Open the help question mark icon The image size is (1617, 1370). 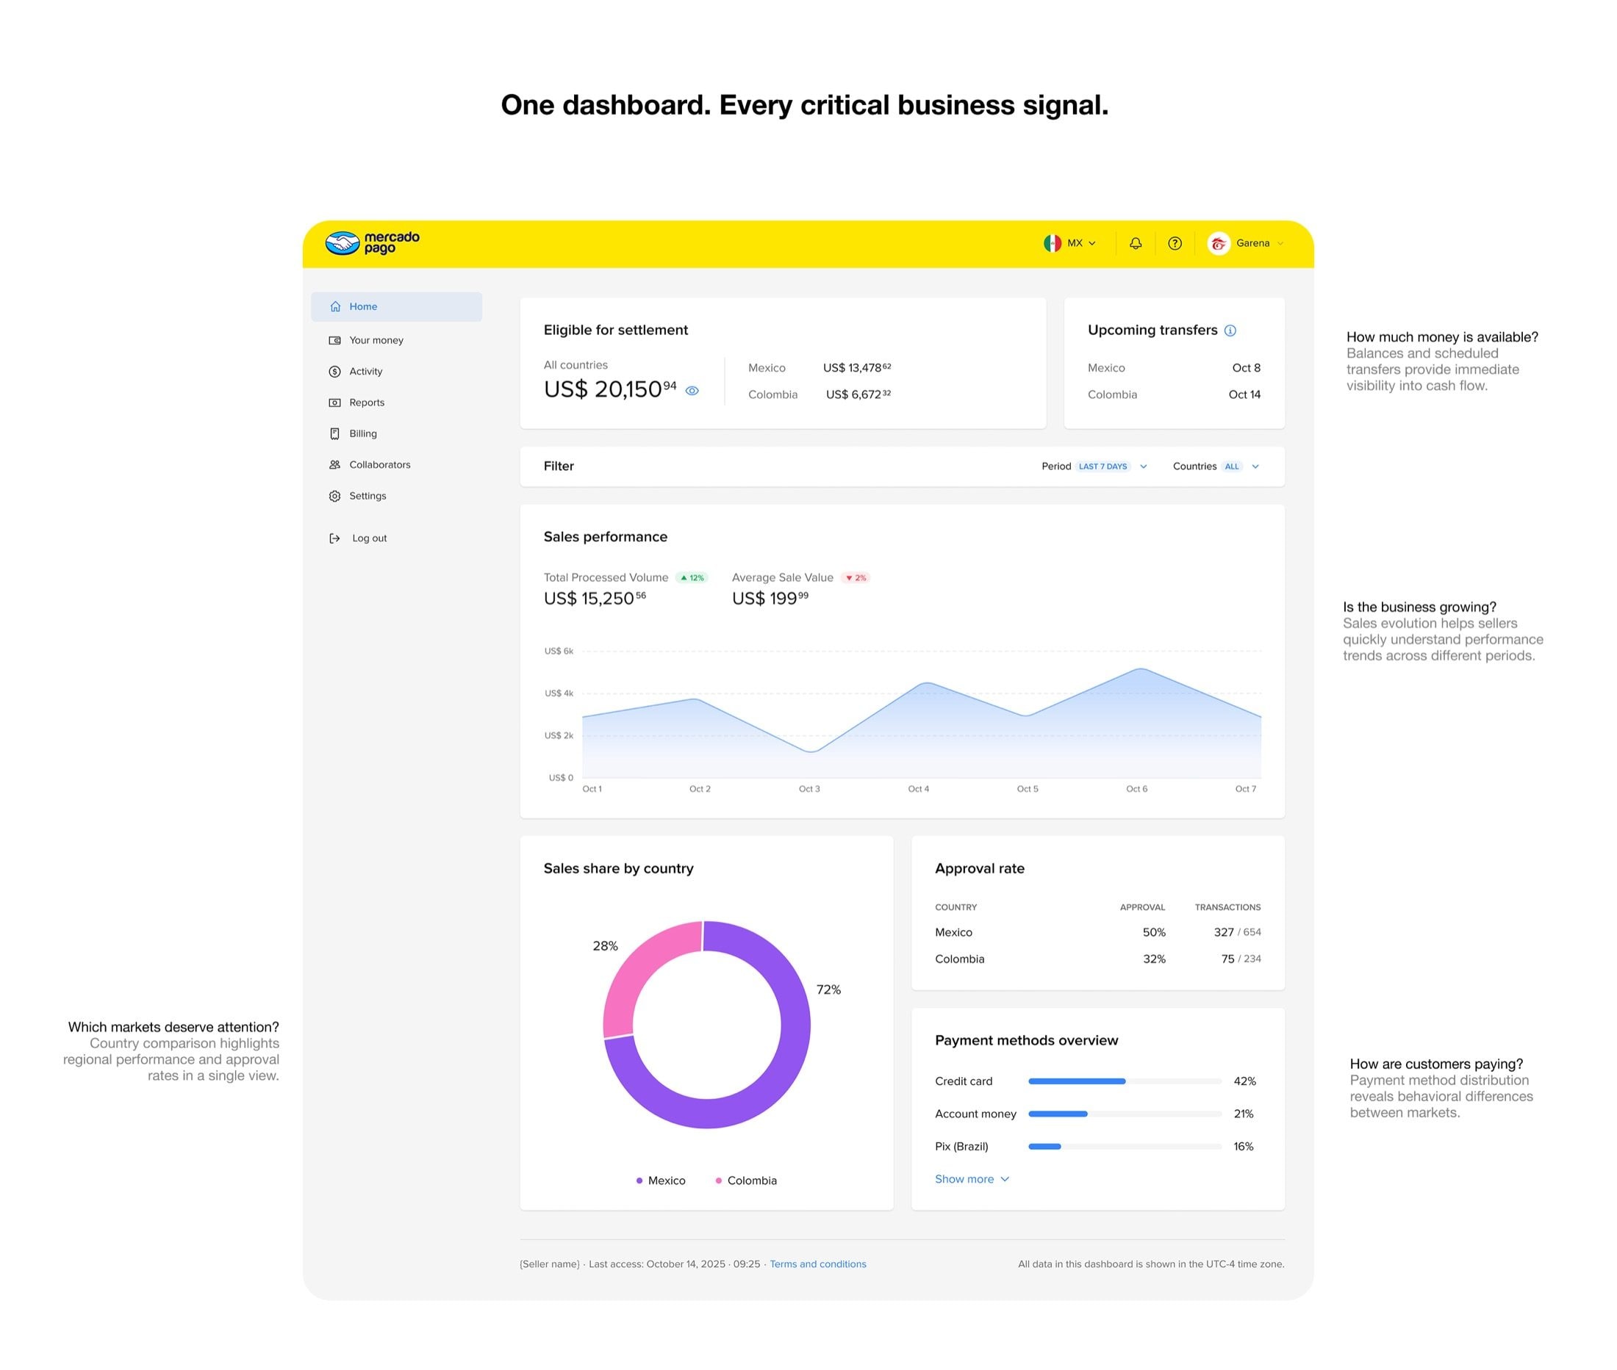click(x=1175, y=243)
